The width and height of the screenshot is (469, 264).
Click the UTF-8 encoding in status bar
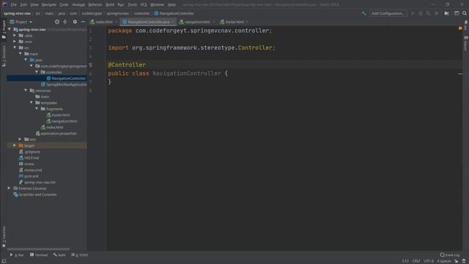[x=429, y=261]
